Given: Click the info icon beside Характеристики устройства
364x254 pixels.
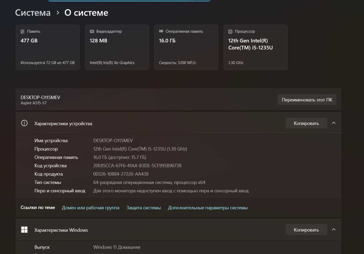Looking at the screenshot, I should click(x=24, y=123).
